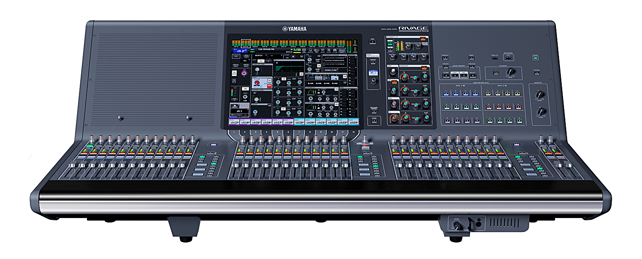The height and width of the screenshot is (259, 642).
Task: Push the OVERLAY key
Action: [445, 58]
